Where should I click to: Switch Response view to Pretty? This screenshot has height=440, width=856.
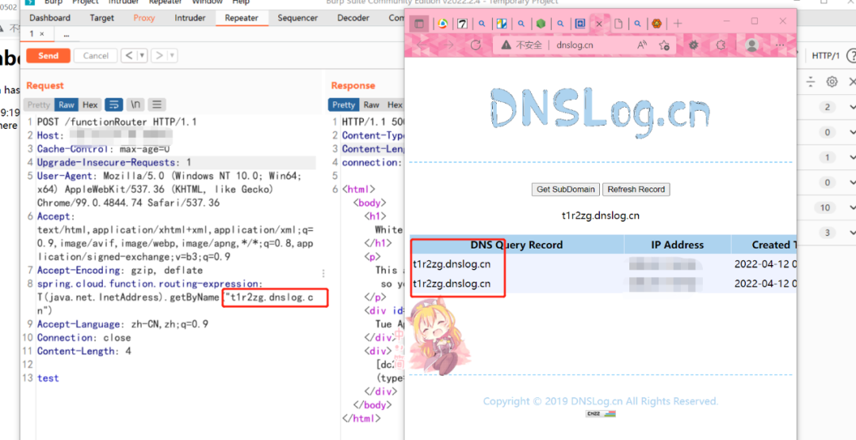point(343,104)
